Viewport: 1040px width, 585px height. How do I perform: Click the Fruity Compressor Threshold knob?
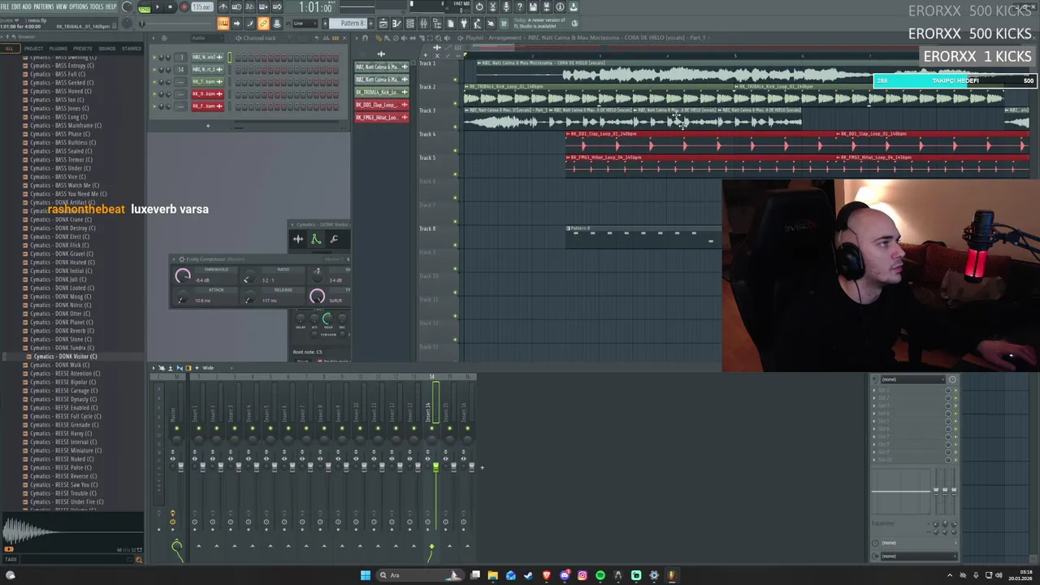click(183, 276)
